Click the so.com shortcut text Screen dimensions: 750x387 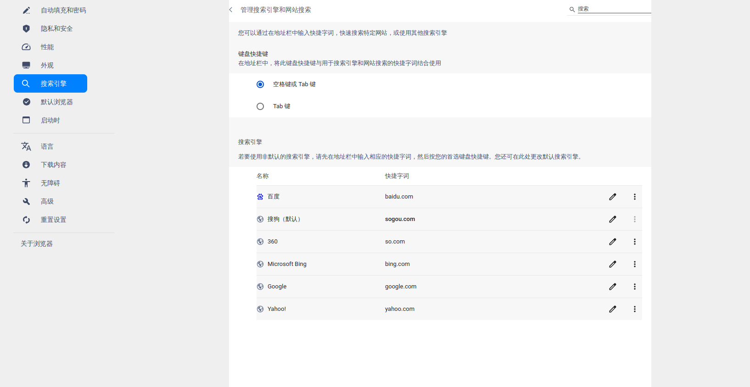click(395, 242)
